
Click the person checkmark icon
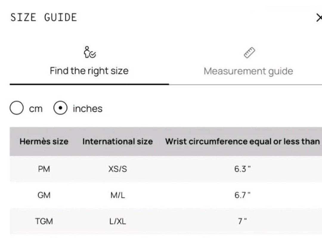(89, 52)
